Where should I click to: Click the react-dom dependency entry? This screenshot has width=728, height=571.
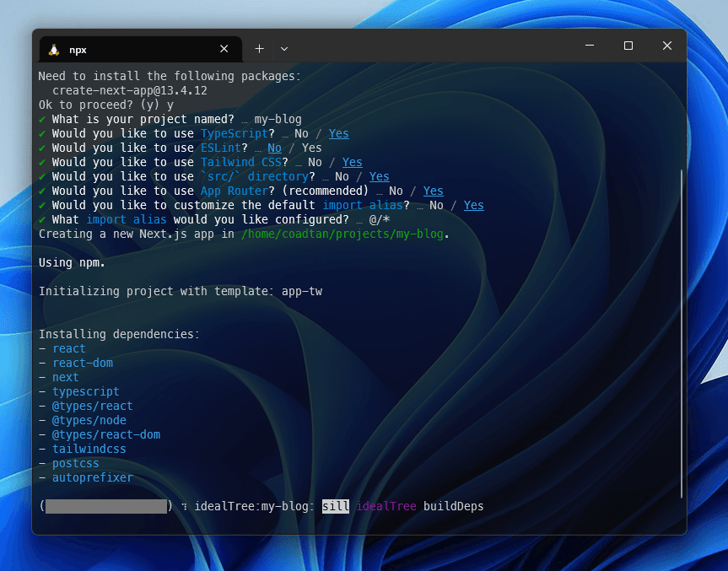[82, 363]
